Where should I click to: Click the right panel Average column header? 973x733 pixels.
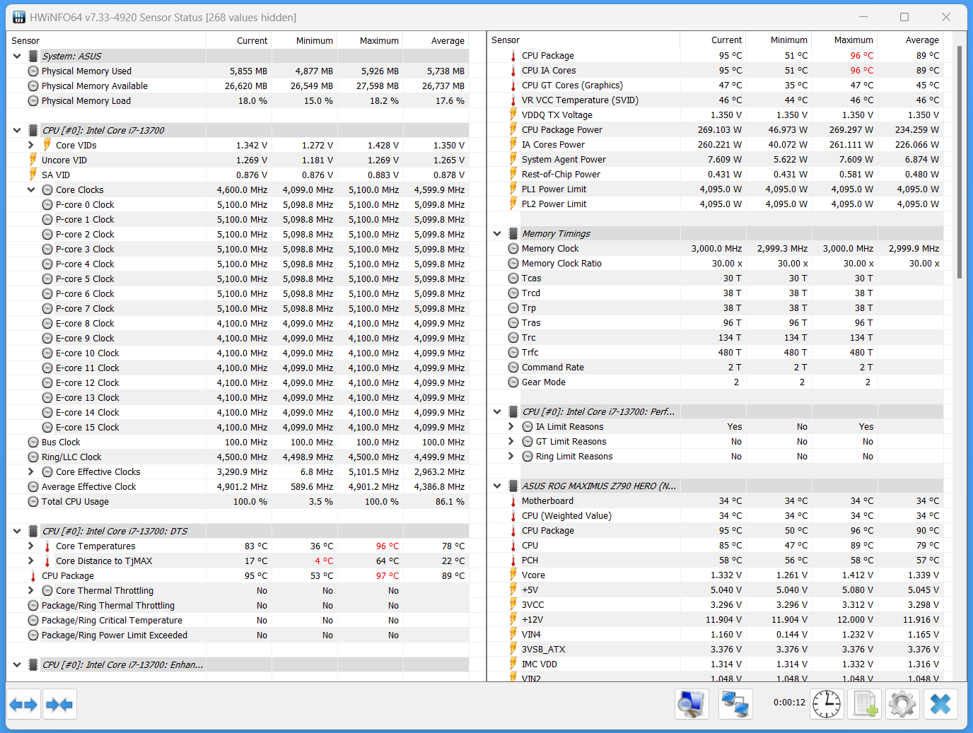pyautogui.click(x=910, y=40)
